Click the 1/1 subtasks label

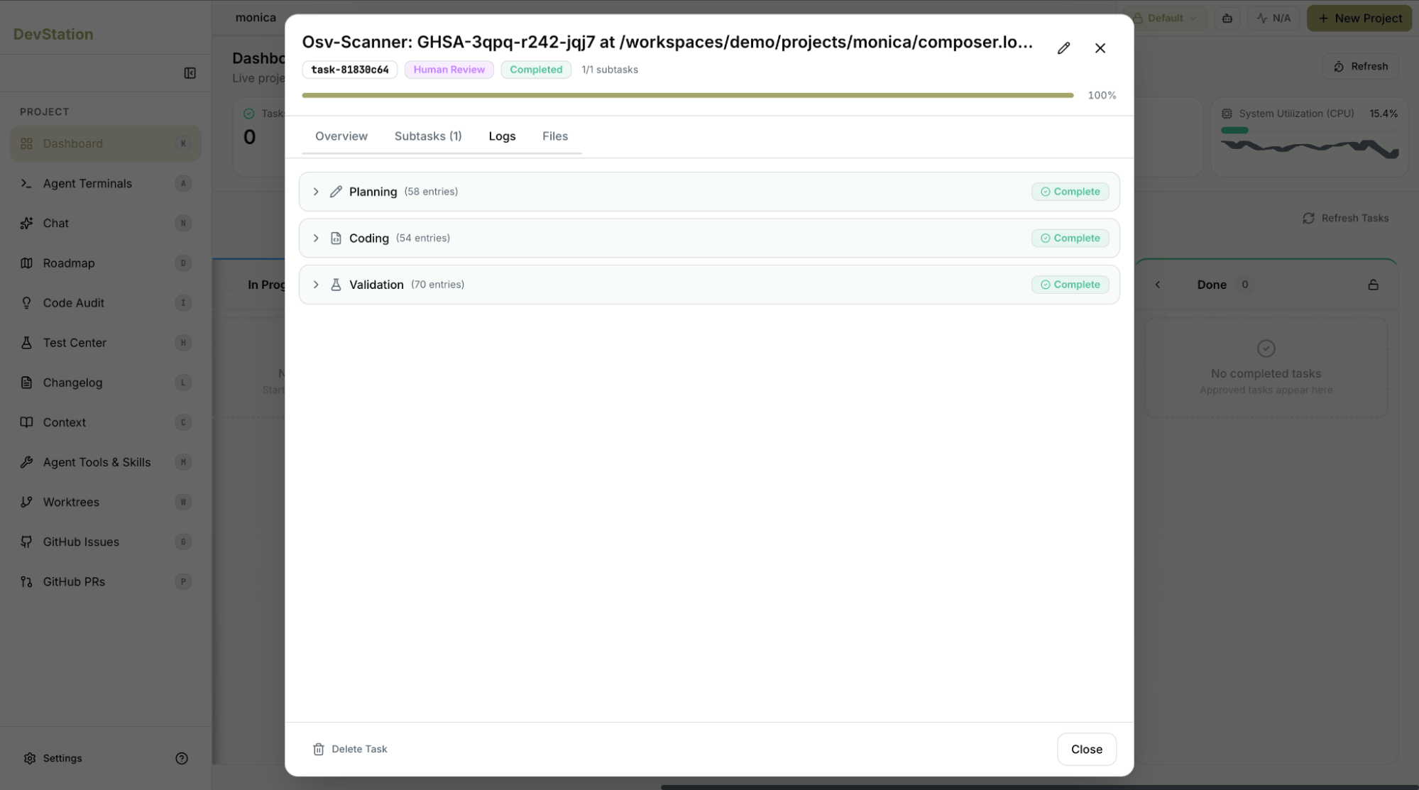click(610, 70)
